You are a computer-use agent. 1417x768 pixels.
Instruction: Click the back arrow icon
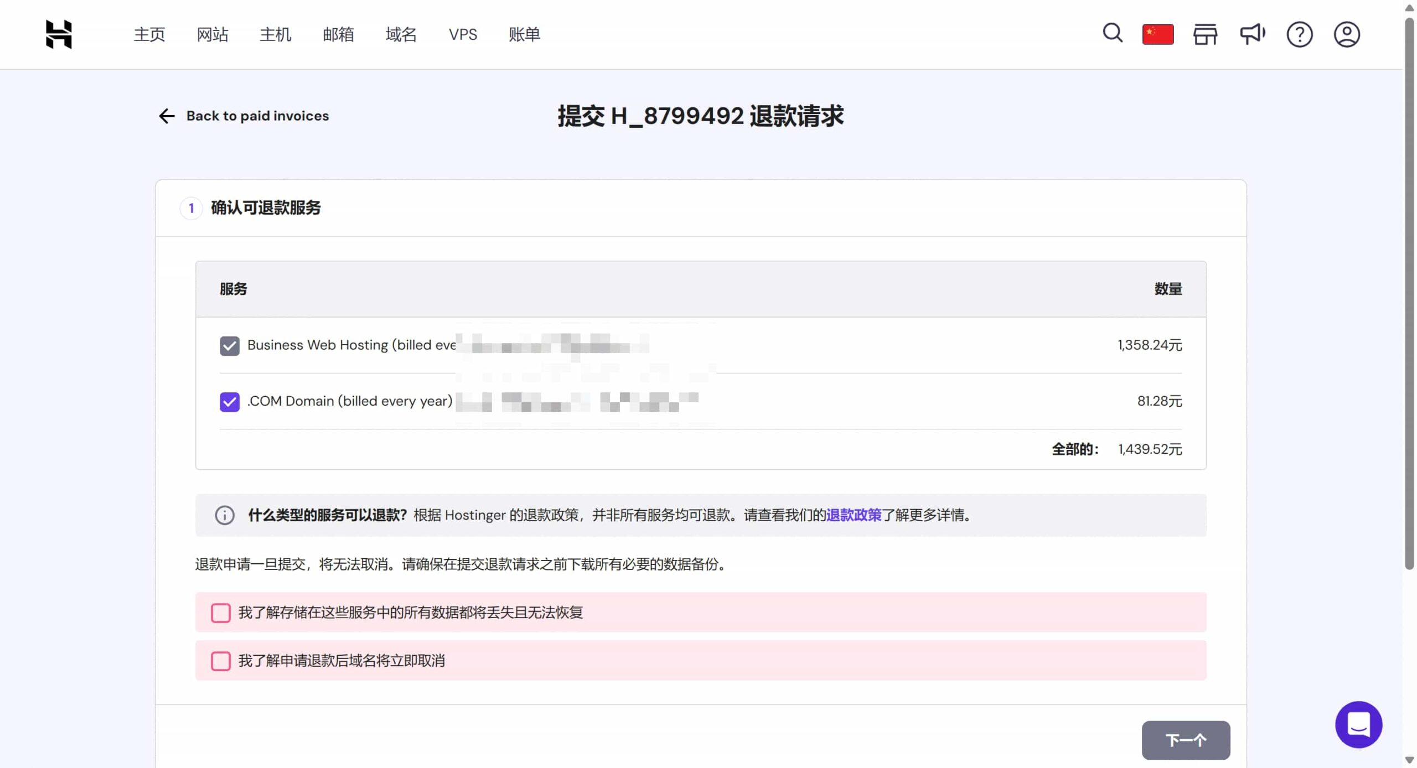(167, 116)
